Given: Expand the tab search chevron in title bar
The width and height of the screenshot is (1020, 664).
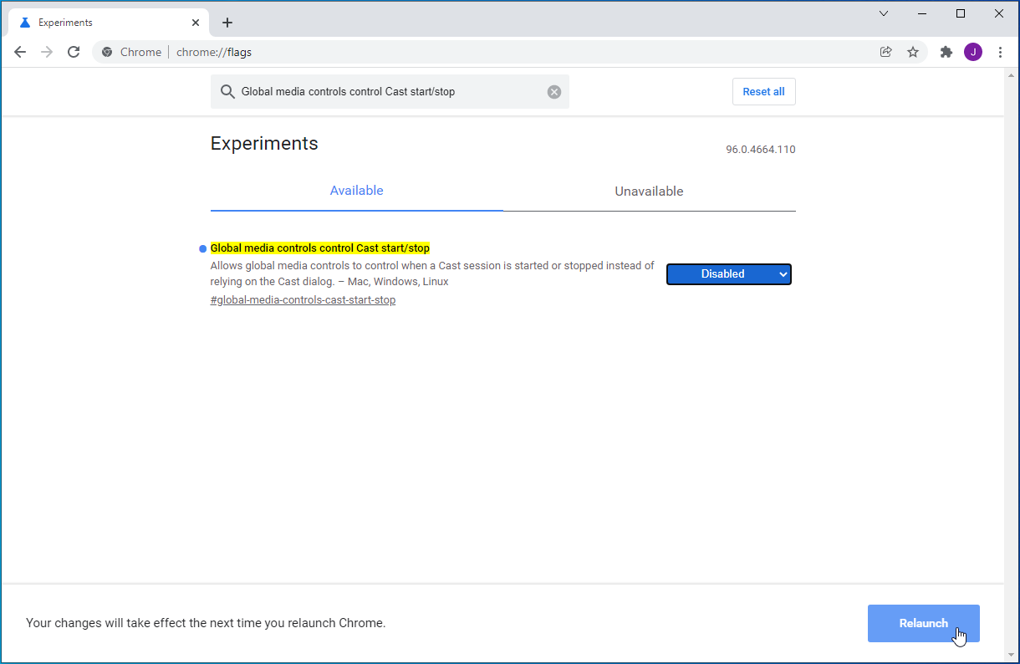Looking at the screenshot, I should click(x=884, y=13).
